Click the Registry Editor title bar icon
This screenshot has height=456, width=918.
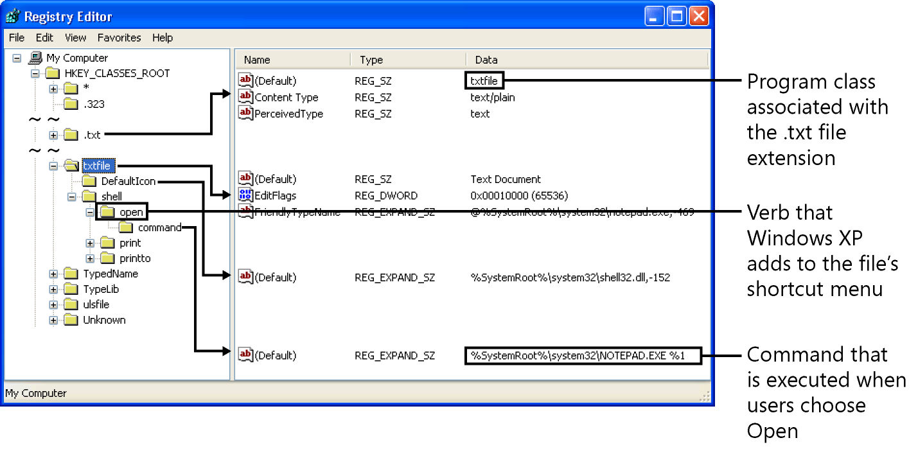click(12, 16)
